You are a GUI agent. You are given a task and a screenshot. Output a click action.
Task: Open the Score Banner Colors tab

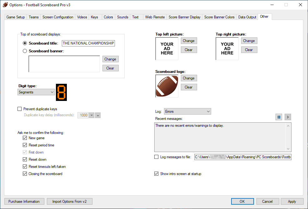pos(219,17)
